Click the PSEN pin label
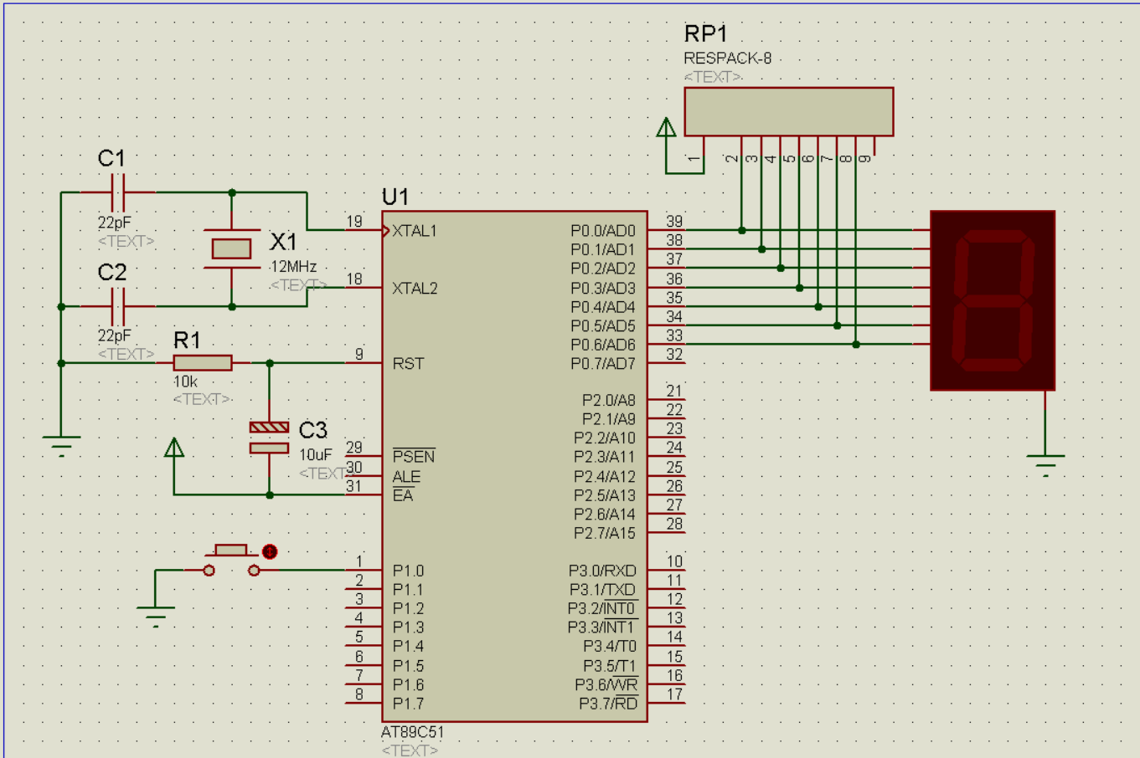 (x=414, y=457)
